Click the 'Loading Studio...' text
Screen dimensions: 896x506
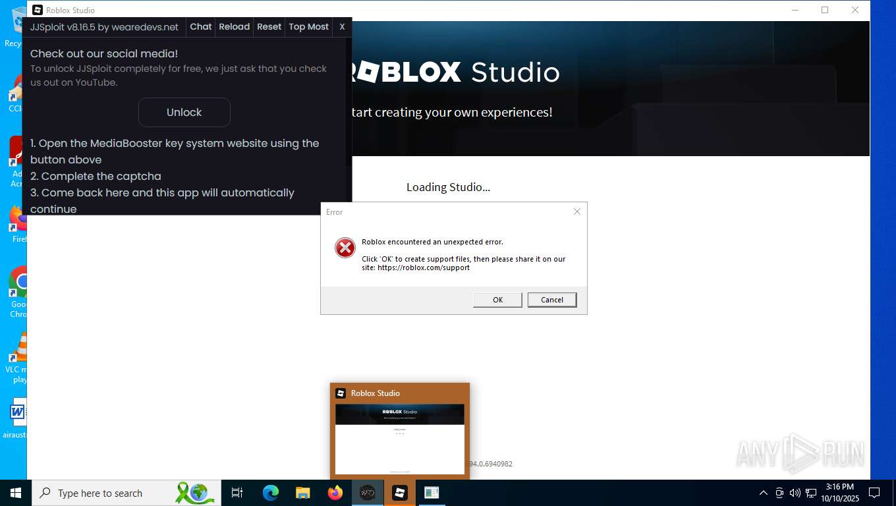pyautogui.click(x=448, y=187)
